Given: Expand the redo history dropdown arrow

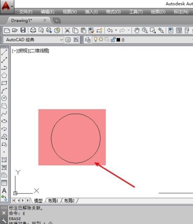Looking at the screenshot, I should (129, 30).
